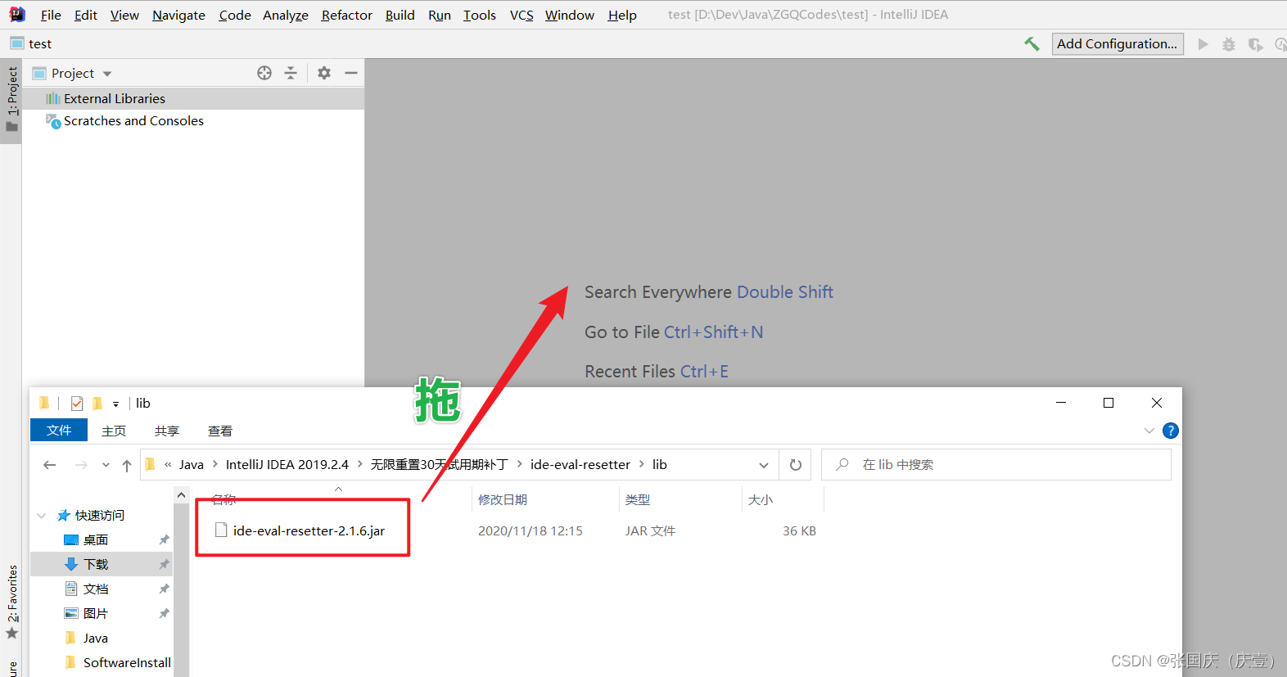The height and width of the screenshot is (677, 1287).
Task: Open the View menu
Action: coord(124,15)
